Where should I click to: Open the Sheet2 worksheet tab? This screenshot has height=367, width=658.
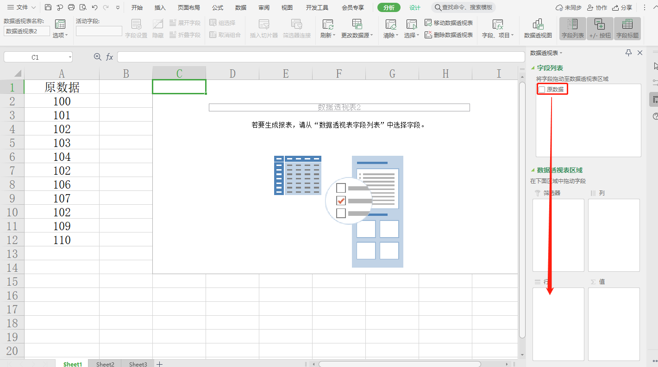click(x=105, y=364)
